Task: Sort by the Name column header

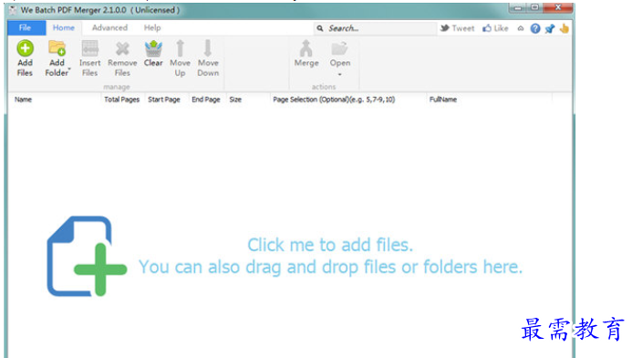Action: tap(55, 100)
